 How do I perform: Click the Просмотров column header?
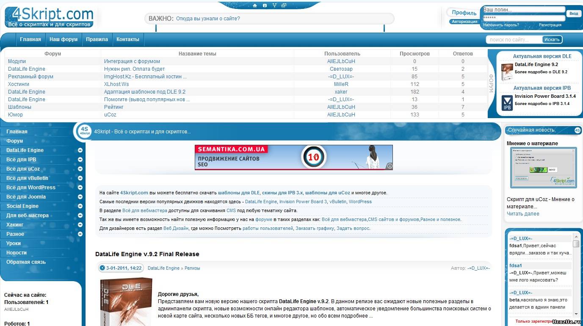[x=414, y=54]
